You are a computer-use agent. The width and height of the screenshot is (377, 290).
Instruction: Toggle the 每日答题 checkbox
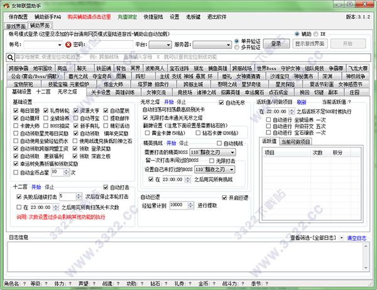pos(15,110)
